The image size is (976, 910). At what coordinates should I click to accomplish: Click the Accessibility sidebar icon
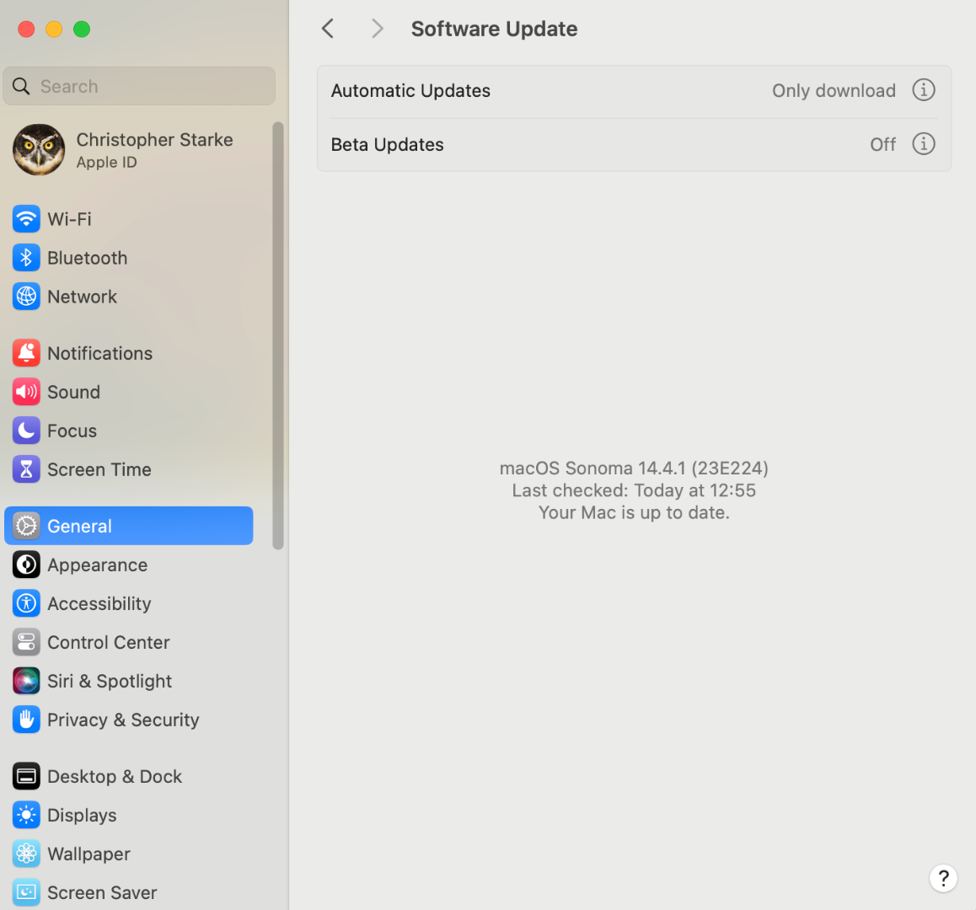(26, 603)
